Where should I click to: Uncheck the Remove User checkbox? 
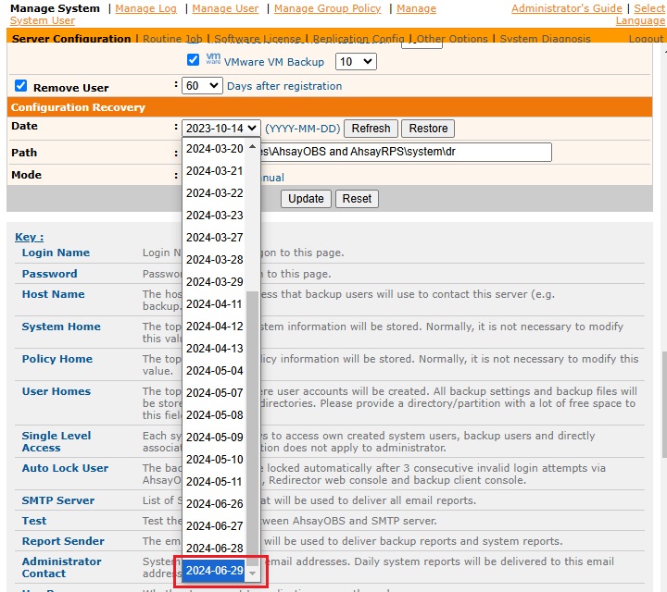21,86
